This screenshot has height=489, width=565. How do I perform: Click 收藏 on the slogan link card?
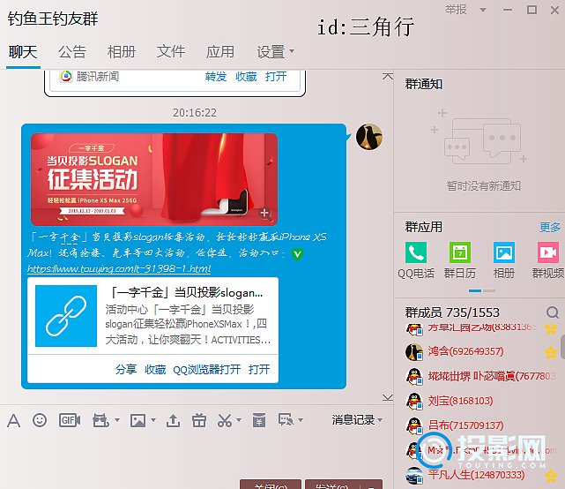click(x=155, y=370)
